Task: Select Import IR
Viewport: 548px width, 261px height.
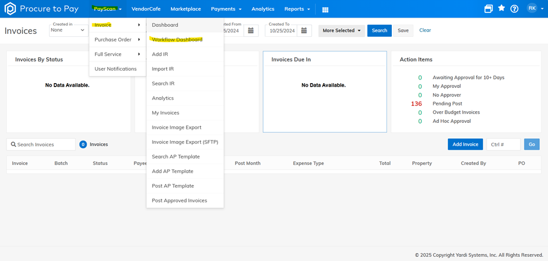Action: pyautogui.click(x=185, y=69)
